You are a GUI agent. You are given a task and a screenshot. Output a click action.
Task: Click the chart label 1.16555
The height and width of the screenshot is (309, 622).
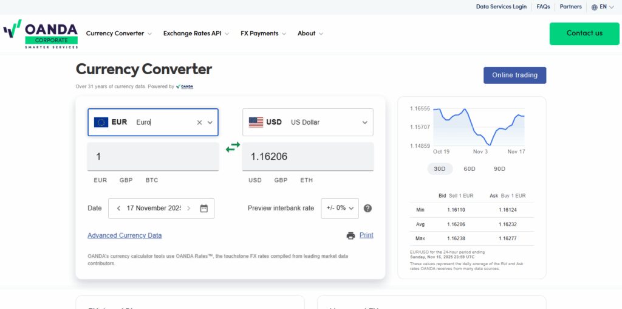pos(420,108)
